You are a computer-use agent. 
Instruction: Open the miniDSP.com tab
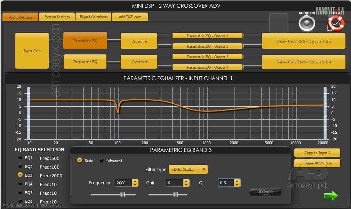click(130, 17)
